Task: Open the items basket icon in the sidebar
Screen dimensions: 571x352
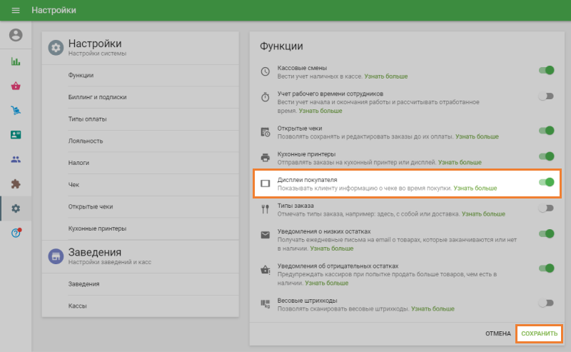Action: [x=16, y=86]
